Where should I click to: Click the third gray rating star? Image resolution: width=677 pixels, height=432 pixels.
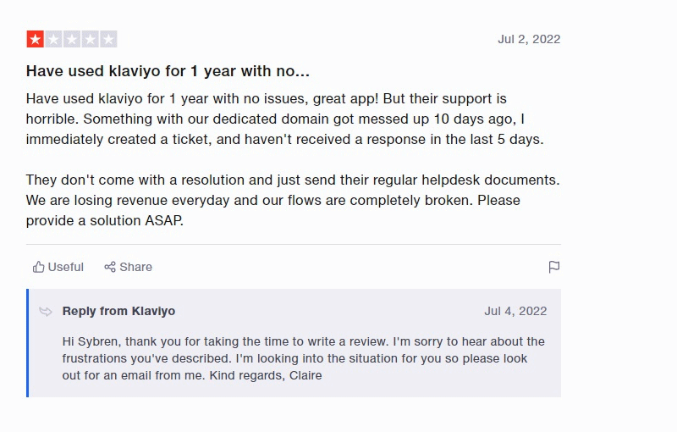pos(72,39)
